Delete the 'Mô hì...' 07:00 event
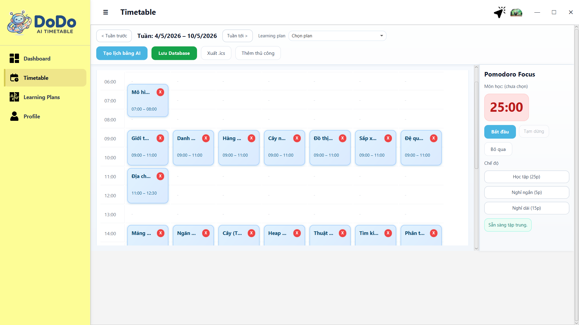The width and height of the screenshot is (579, 325). click(160, 92)
